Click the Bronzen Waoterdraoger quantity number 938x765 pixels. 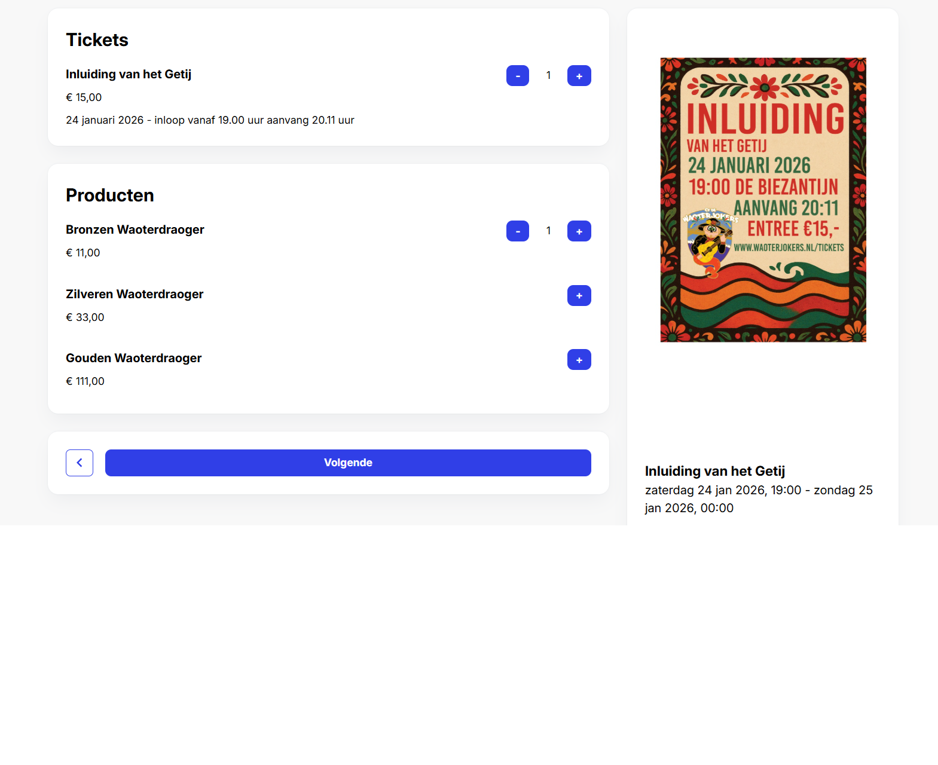point(548,231)
